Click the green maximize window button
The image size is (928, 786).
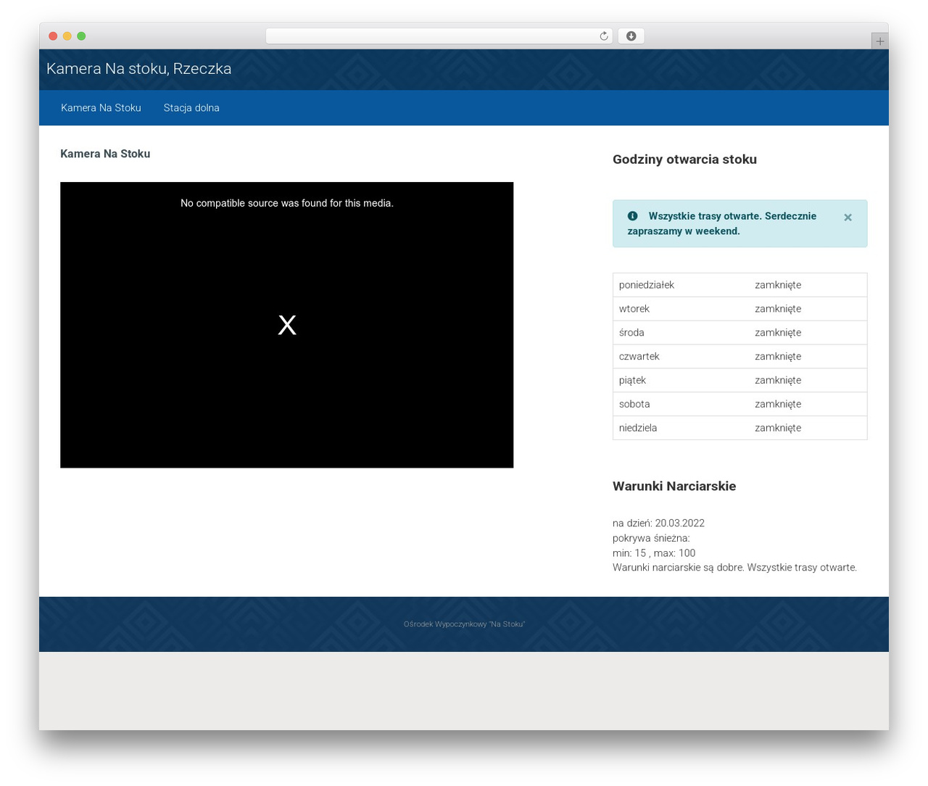click(x=81, y=36)
